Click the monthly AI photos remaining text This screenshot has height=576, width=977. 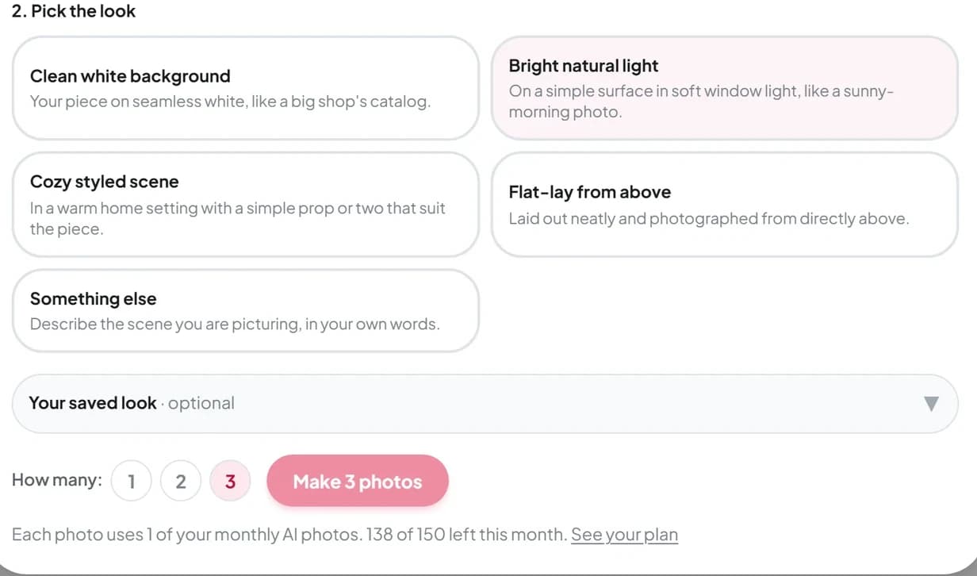coord(289,535)
